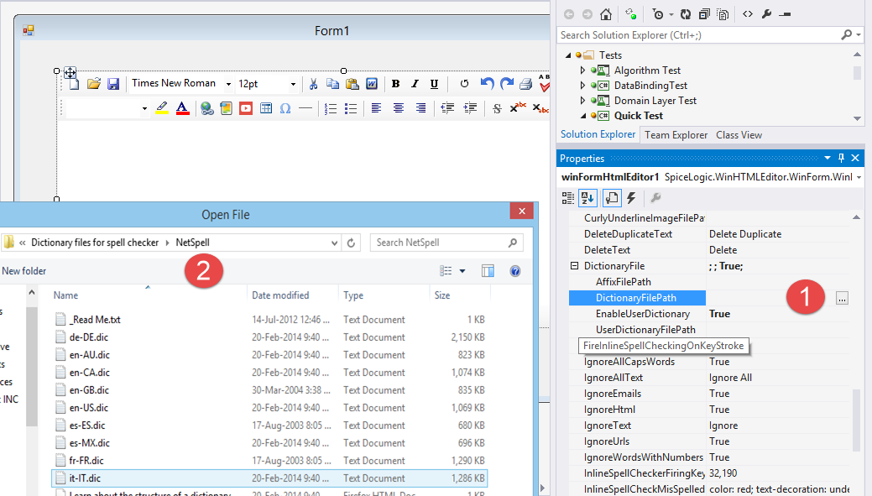
Task: Click the Undo arrow in editor toolbar
Action: [487, 84]
